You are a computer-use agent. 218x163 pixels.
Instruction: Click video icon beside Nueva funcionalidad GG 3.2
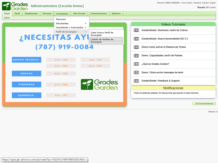pos(136,39)
